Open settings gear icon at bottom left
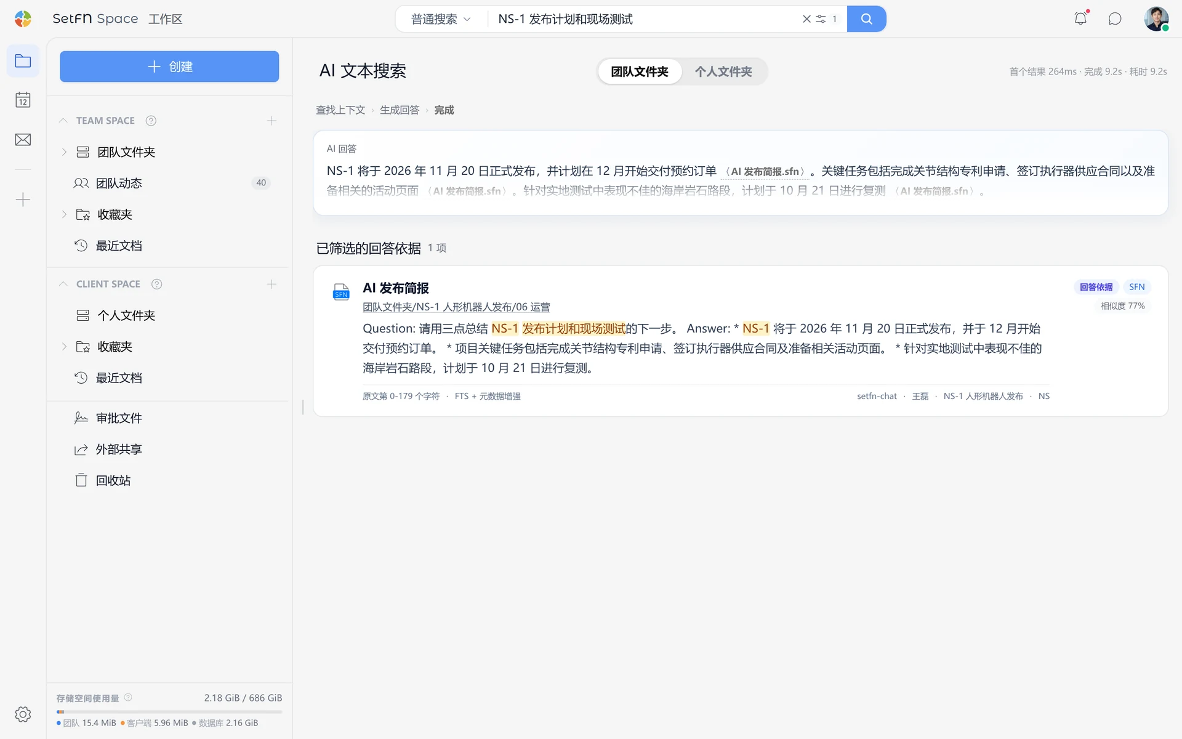Viewport: 1182px width, 739px height. 23,714
